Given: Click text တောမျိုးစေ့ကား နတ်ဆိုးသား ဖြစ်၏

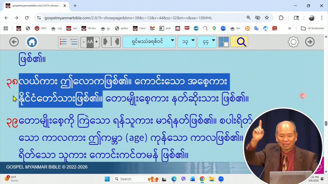Looking at the screenshot, I should [177, 99].
